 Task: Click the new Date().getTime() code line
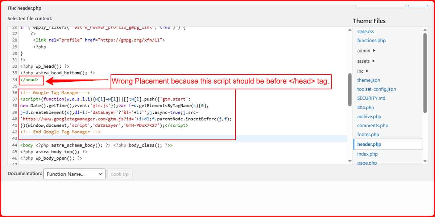tap(114, 106)
